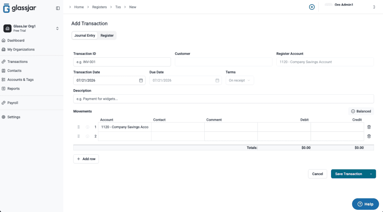383x212 pixels.
Task: Click the info icon on row 2
Action: pyautogui.click(x=88, y=136)
